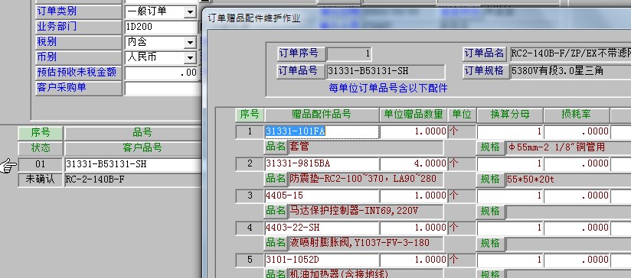
Task: Click the 品号 field 31331-B53131-SH on the order line
Action: tap(132, 164)
